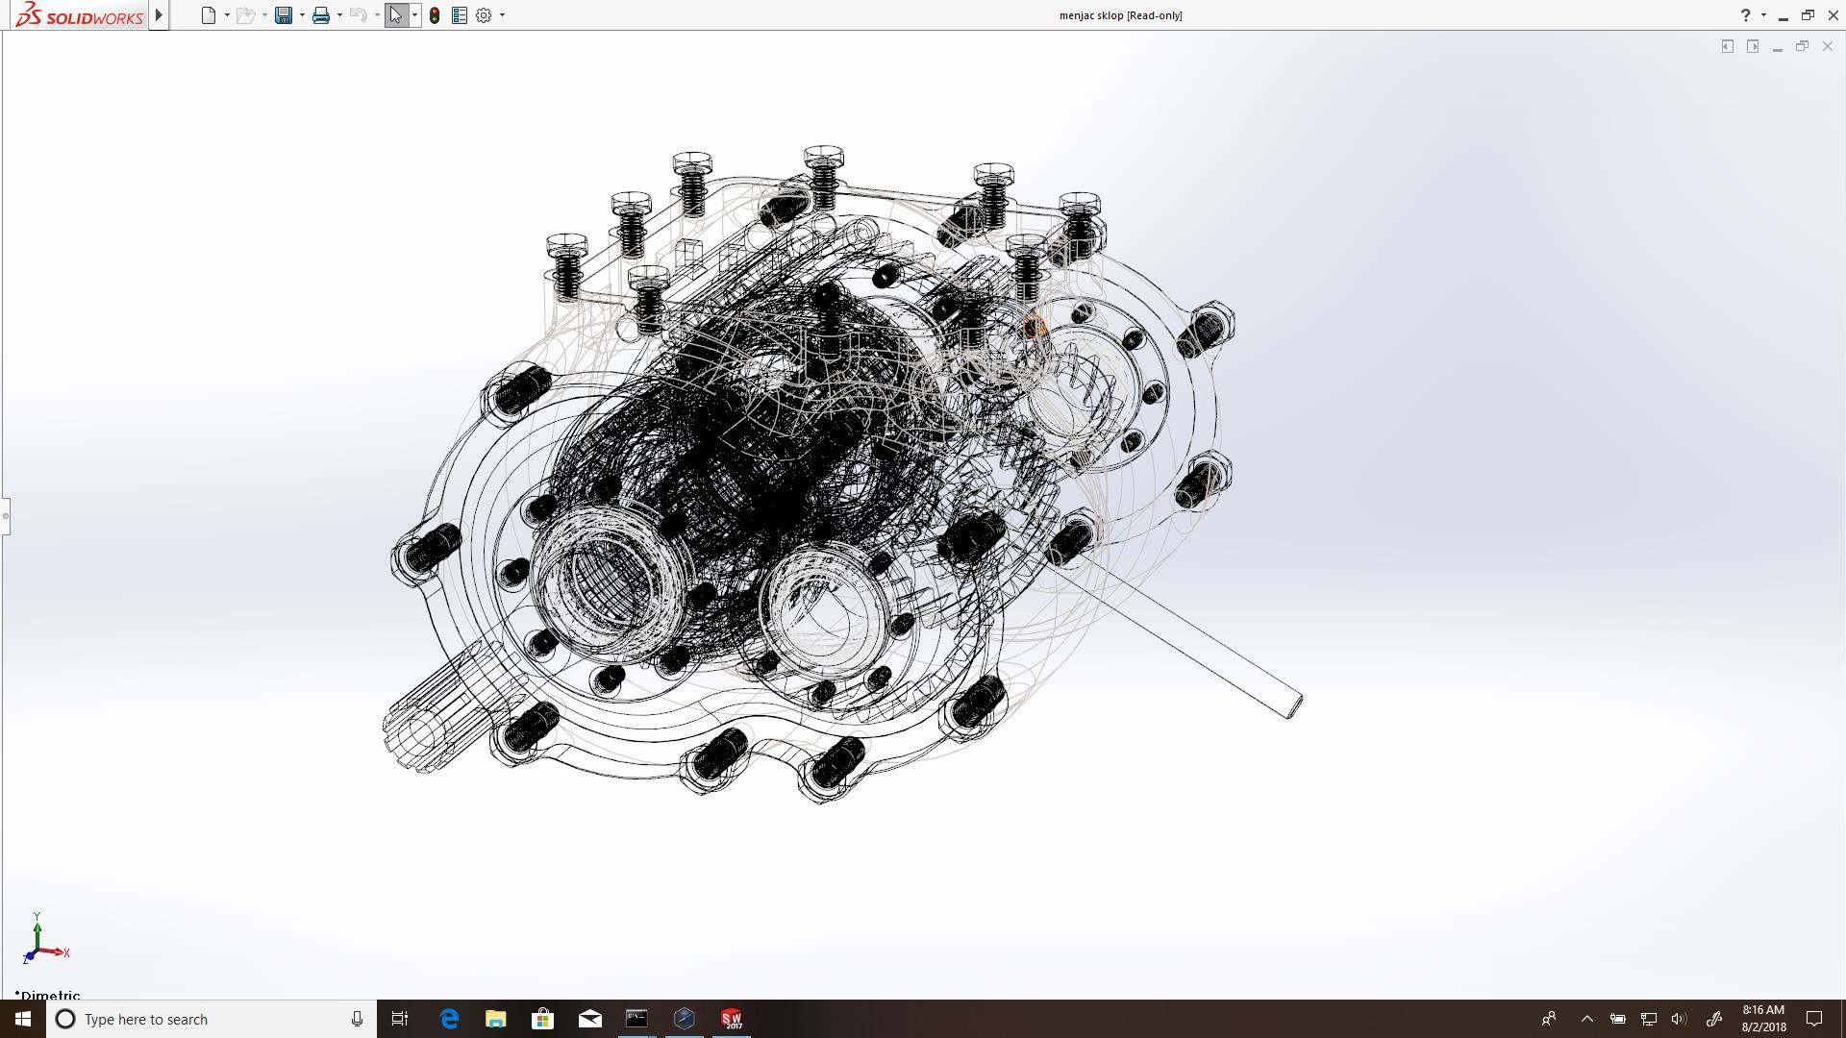Image resolution: width=1846 pixels, height=1038 pixels.
Task: Click the Undo icon
Action: (358, 15)
